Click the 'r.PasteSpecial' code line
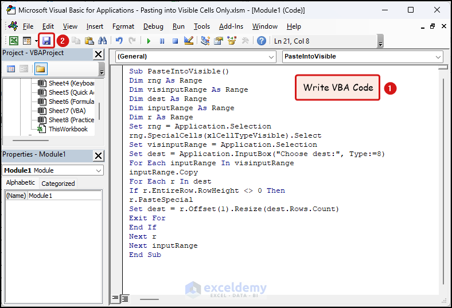Screen dimensions: 452x308 [161, 200]
